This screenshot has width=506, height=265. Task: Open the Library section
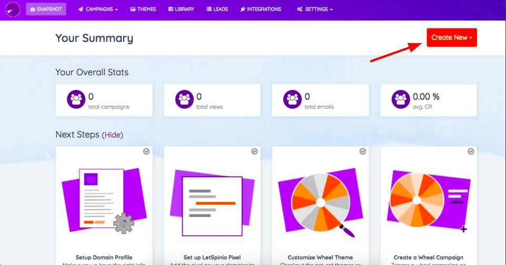181,9
